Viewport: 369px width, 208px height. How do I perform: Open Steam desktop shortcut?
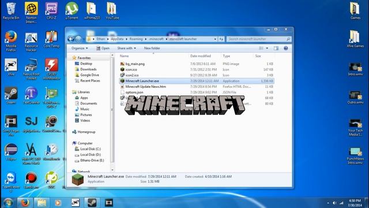[11, 95]
